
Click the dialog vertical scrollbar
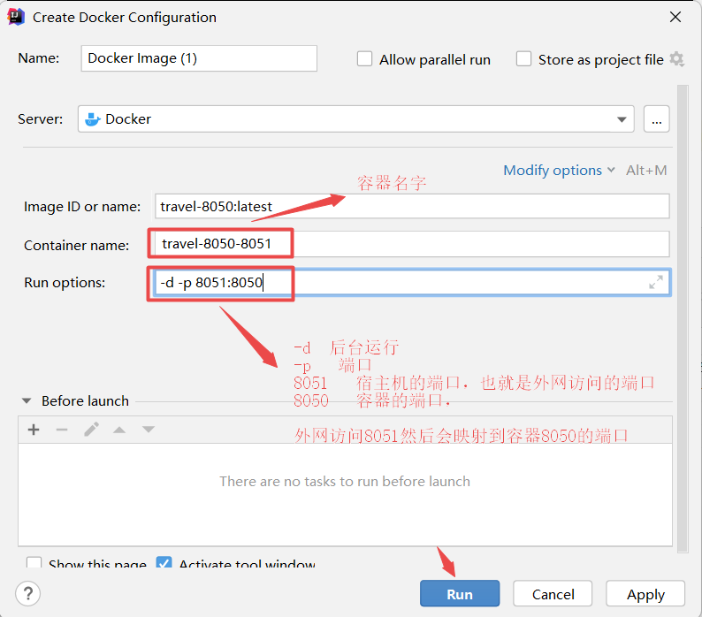[x=683, y=319]
